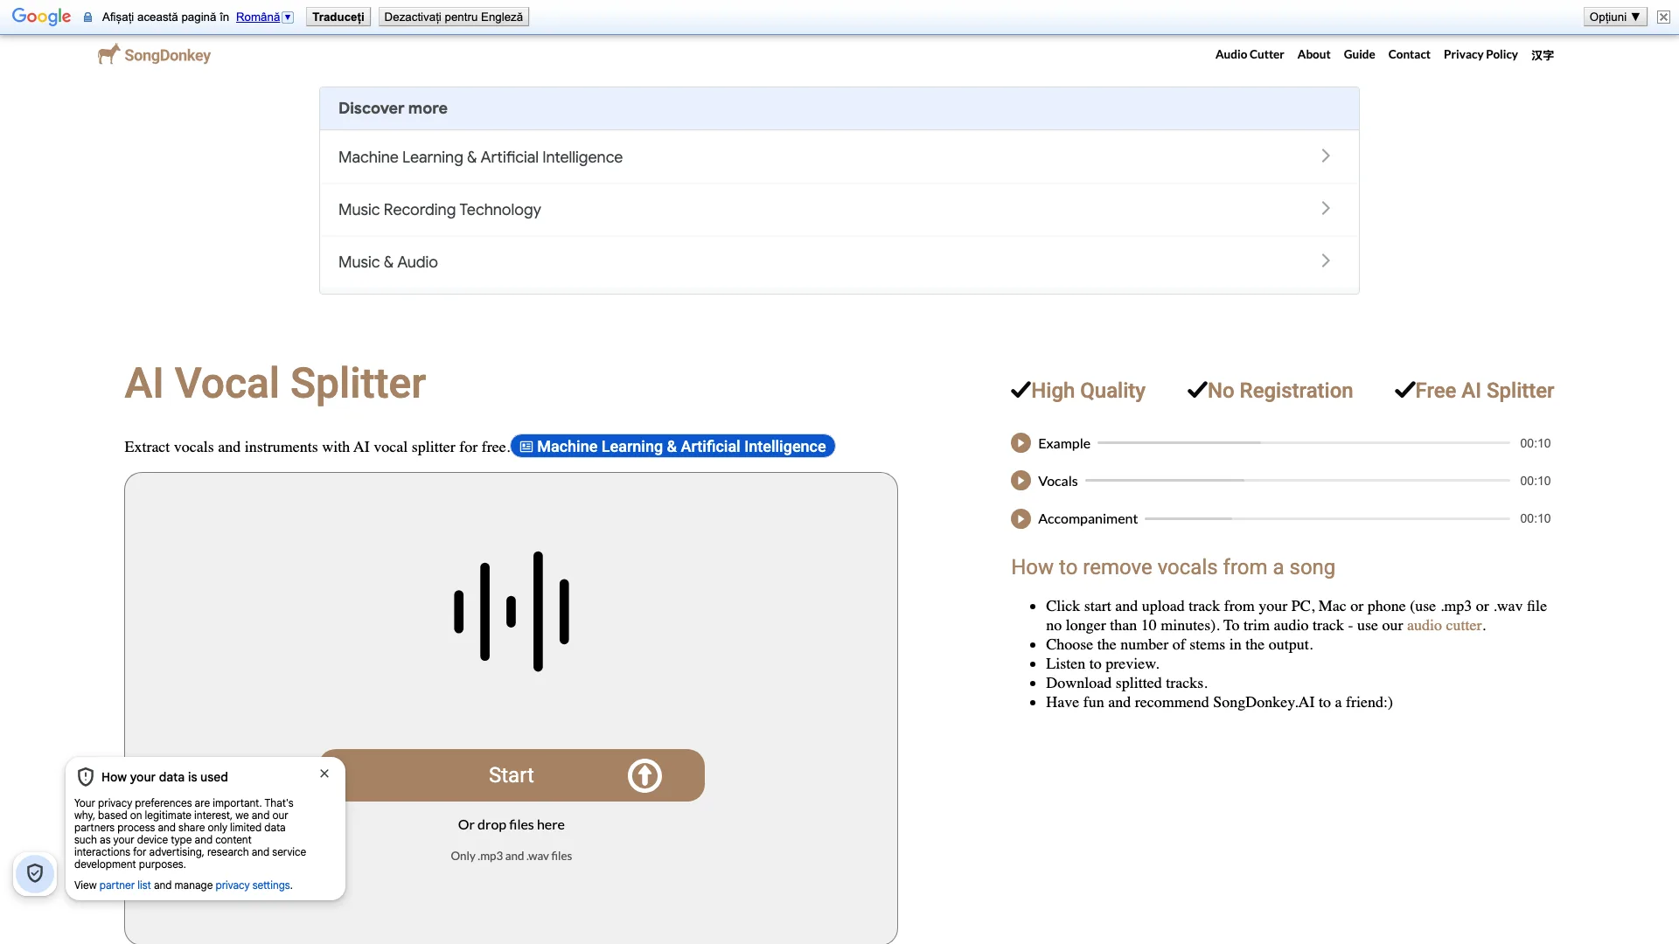This screenshot has height=944, width=1679.
Task: Open the Opțiuni dropdown menu
Action: click(1615, 17)
